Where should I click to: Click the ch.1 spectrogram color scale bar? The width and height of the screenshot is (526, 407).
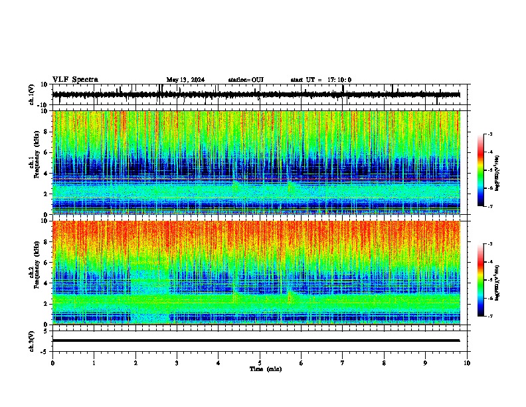tap(481, 170)
